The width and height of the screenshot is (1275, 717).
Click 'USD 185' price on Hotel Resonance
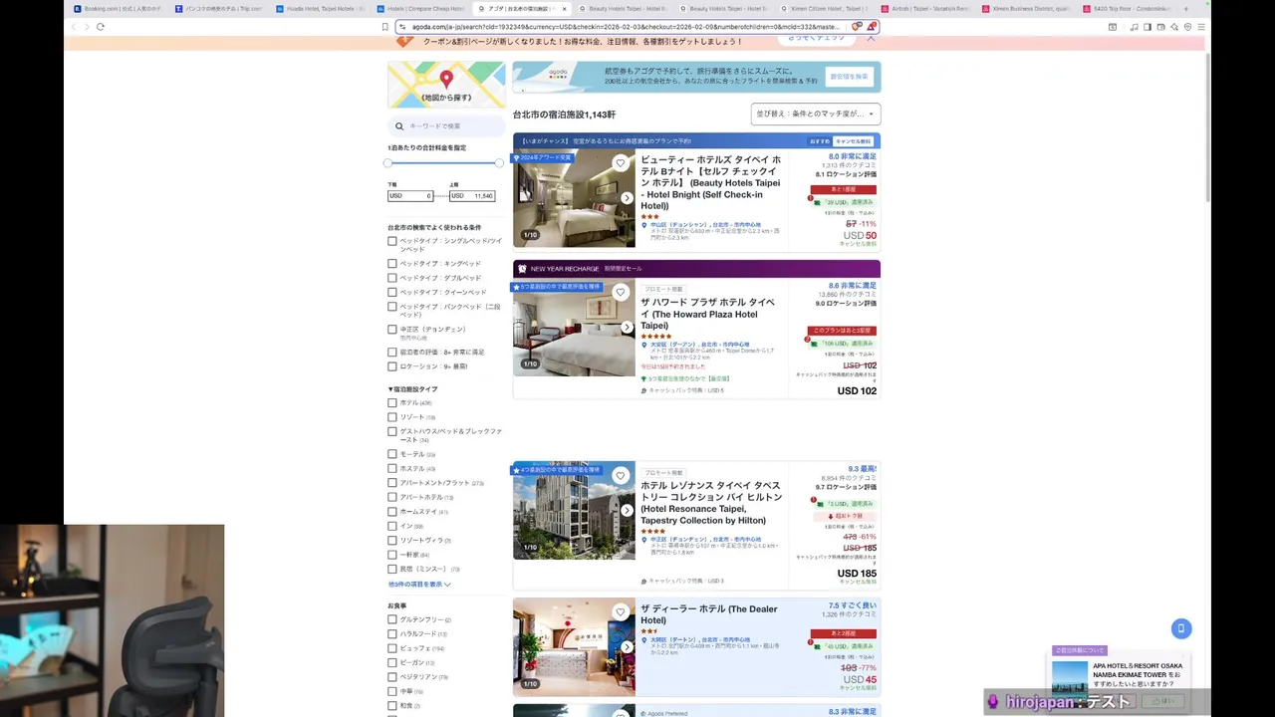(x=857, y=574)
